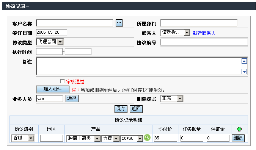Click the 协议级别 column header
This screenshot has height=150, width=256.
coord(24,129)
